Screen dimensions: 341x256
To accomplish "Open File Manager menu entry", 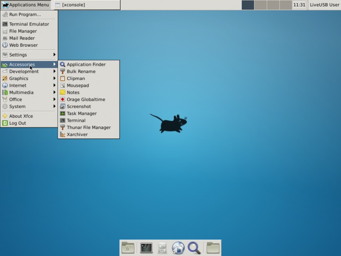I will point(29,31).
